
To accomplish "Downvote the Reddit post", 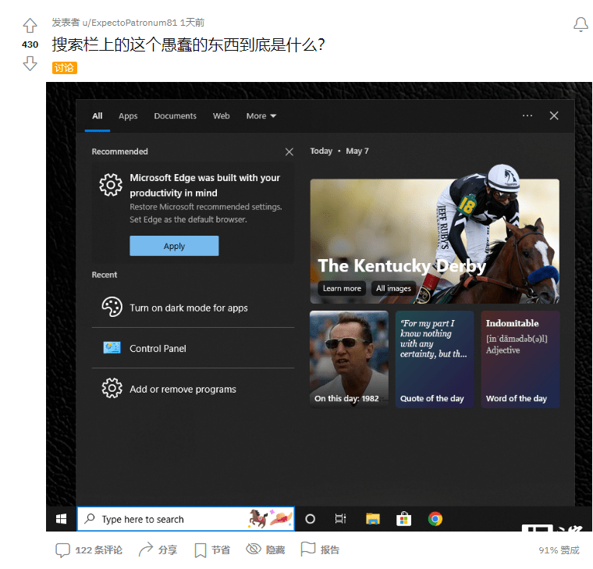I will [x=30, y=63].
